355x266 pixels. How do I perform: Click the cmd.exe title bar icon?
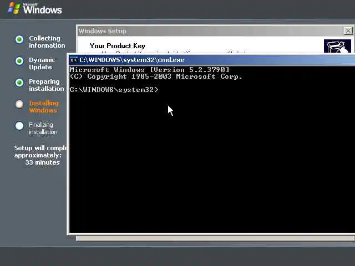[x=74, y=60]
